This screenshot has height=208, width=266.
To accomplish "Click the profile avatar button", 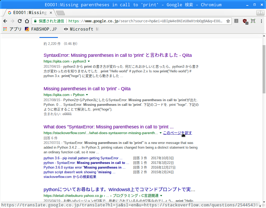I will [x=260, y=13].
